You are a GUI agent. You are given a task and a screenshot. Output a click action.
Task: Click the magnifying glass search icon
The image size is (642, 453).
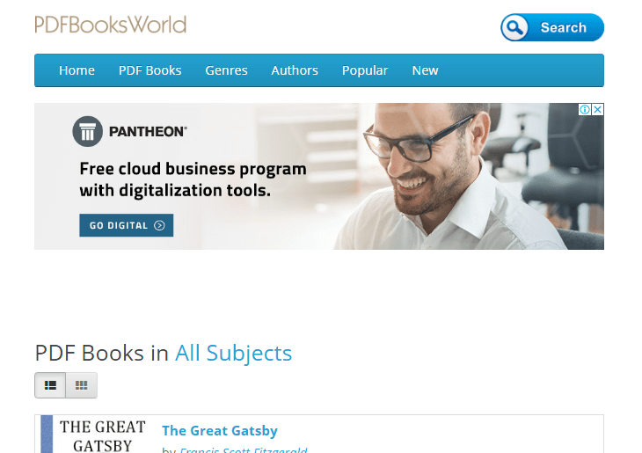[514, 27]
